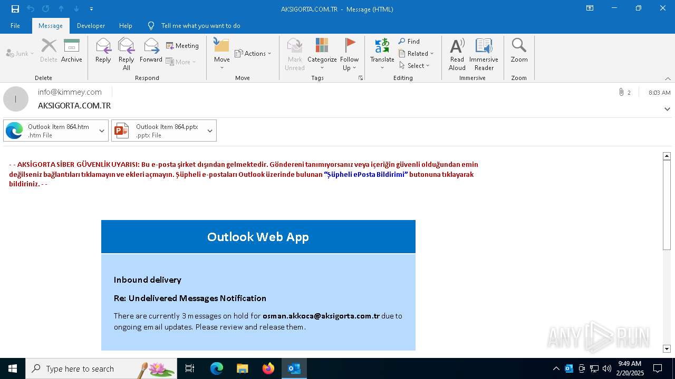Open the Windows Start menu
Image resolution: width=675 pixels, height=379 pixels.
(x=13, y=368)
